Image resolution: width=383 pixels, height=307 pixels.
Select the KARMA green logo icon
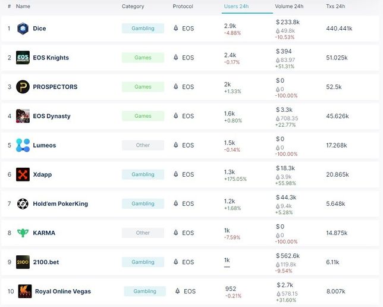click(23, 233)
